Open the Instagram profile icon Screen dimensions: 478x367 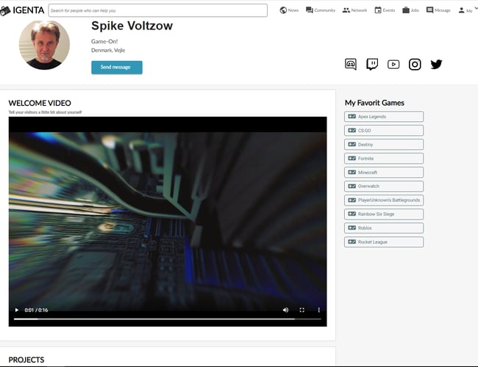[x=415, y=64]
